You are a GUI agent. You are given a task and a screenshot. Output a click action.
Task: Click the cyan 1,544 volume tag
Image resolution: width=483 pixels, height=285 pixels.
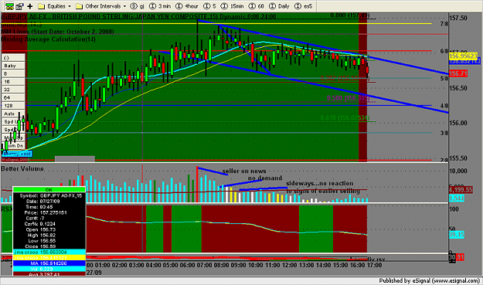457,198
